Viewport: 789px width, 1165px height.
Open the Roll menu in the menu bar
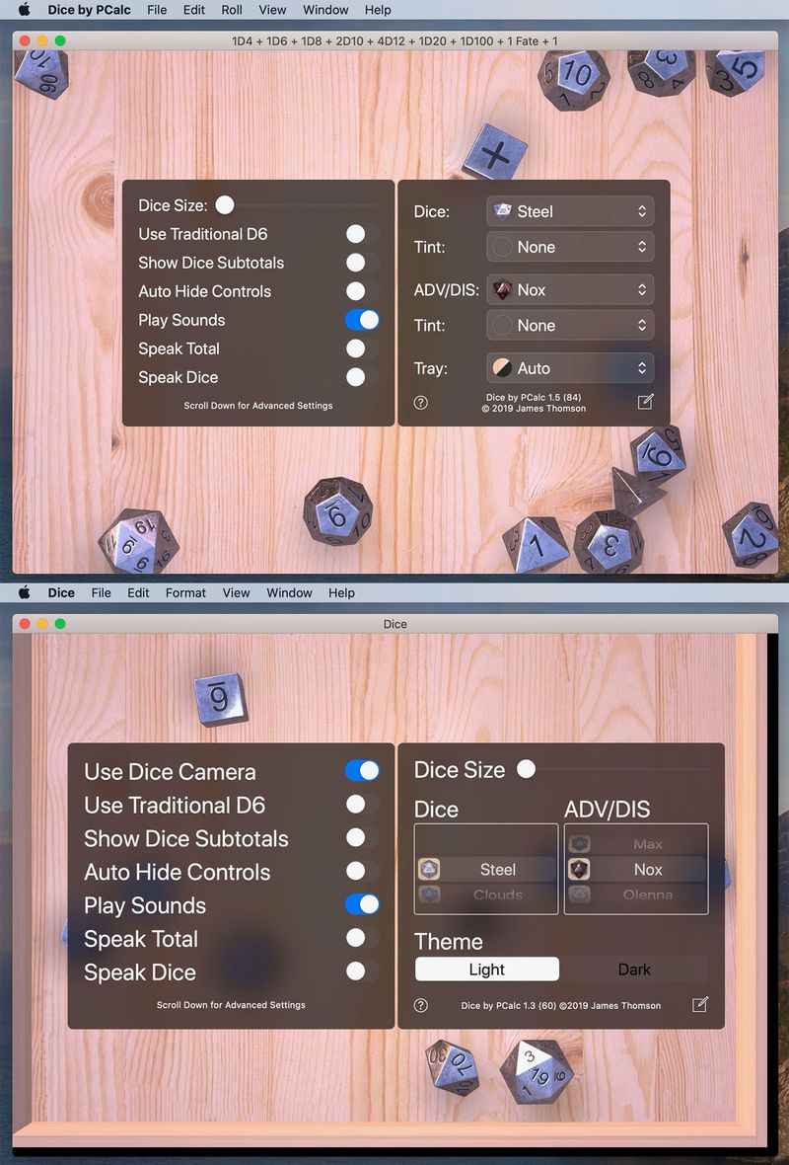232,10
